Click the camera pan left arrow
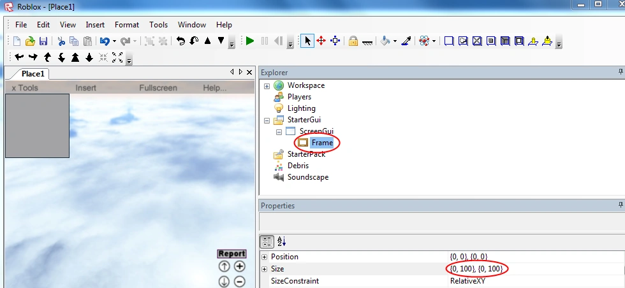625x288 pixels. (x=19, y=57)
